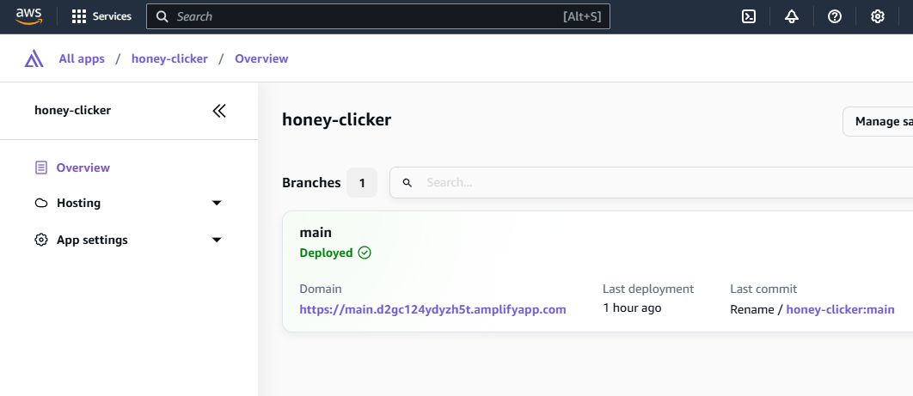Click the honey-clicker sidebar app name
The width and height of the screenshot is (913, 396).
tap(73, 111)
